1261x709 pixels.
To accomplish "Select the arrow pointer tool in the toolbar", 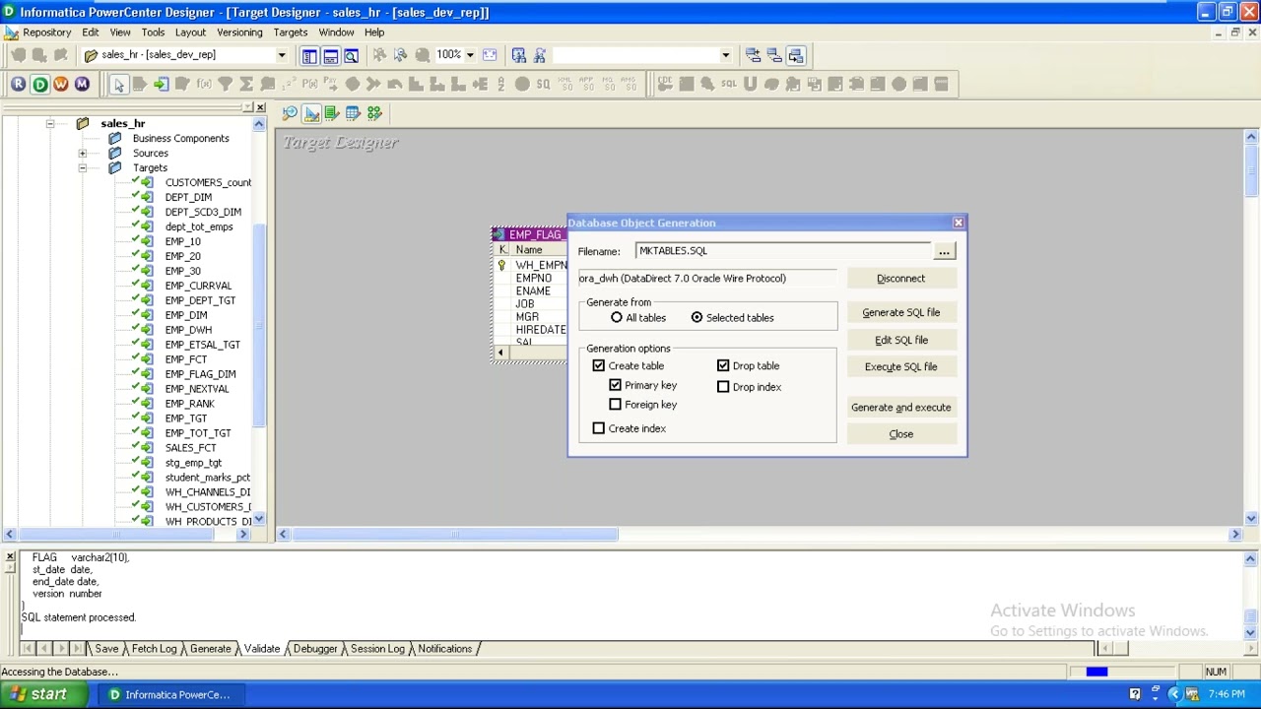I will coord(118,85).
